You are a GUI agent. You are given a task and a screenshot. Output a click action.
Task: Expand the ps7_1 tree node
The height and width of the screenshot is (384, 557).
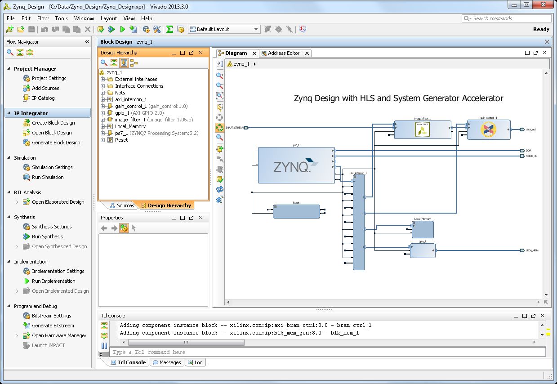pyautogui.click(x=103, y=133)
